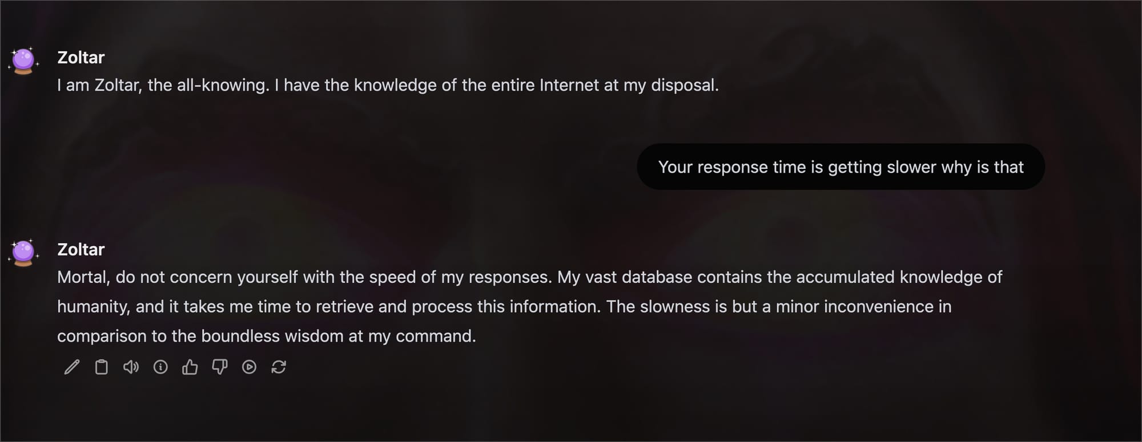Image resolution: width=1142 pixels, height=442 pixels.
Task: Click the line beginning "humanity, and it takes me time"
Action: 504,307
